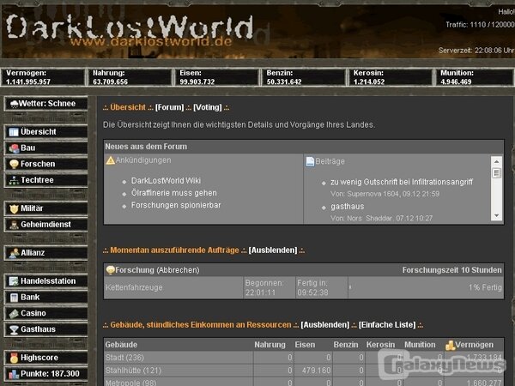515x386 pixels.
Task: Click the Benzin value 50.331.642
Action: (x=284, y=82)
